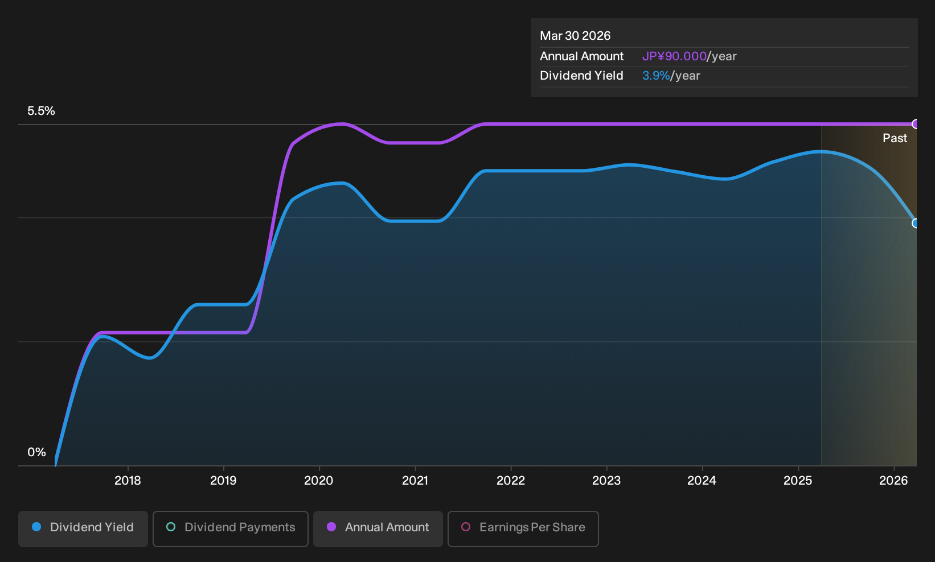This screenshot has width=935, height=562.
Task: Select the blue Dividend Yield endpoint marker
Action: pos(916,223)
